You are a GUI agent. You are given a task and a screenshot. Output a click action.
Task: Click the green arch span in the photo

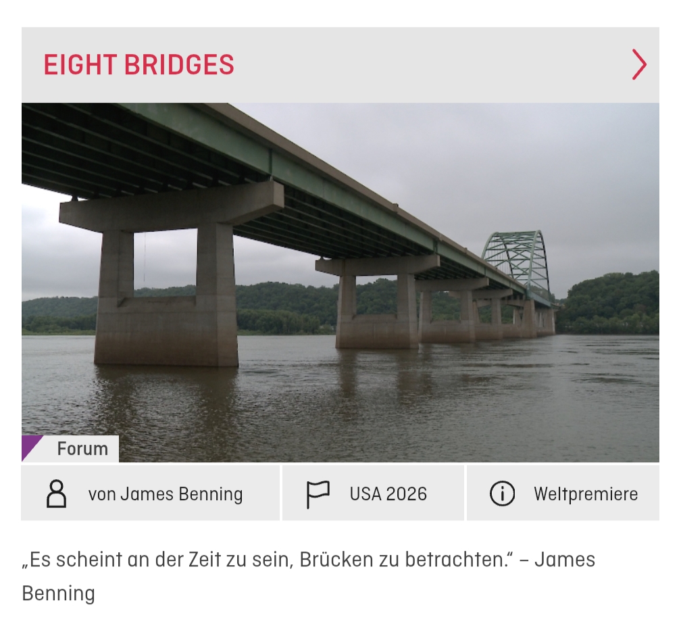click(x=516, y=261)
